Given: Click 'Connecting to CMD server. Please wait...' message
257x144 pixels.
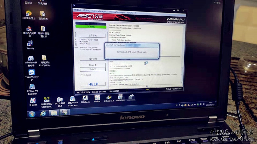Looking at the screenshot, I should point(132,52).
